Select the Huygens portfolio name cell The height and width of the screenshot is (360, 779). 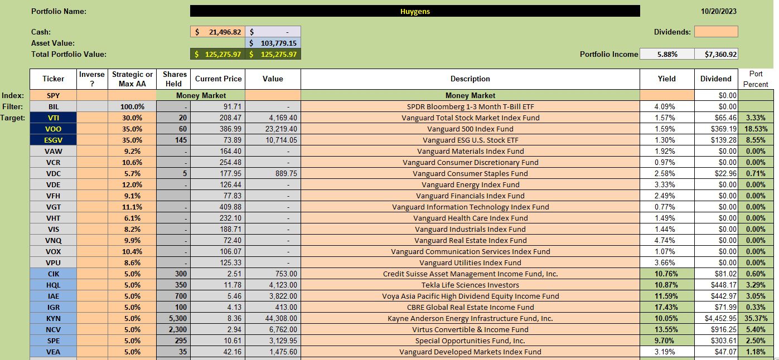point(415,11)
